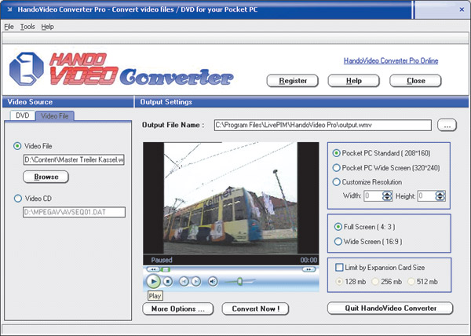The image size is (471, 336).
Task: Select the 256 mb card size
Action: click(375, 282)
